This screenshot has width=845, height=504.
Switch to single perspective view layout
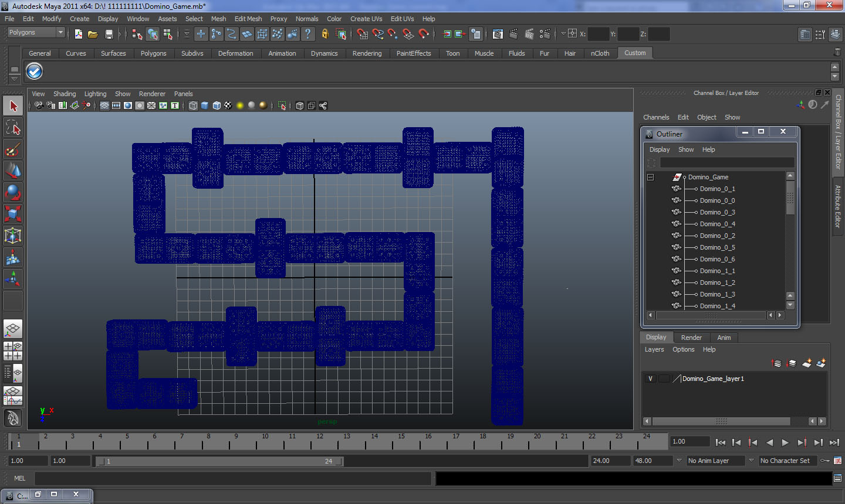13,329
